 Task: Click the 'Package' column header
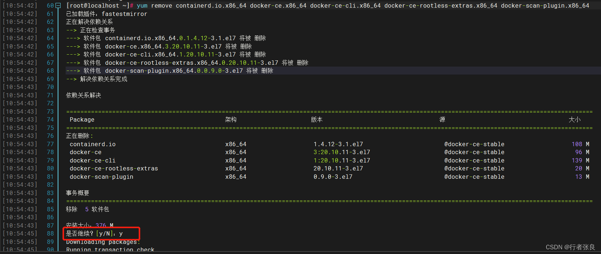click(82, 120)
